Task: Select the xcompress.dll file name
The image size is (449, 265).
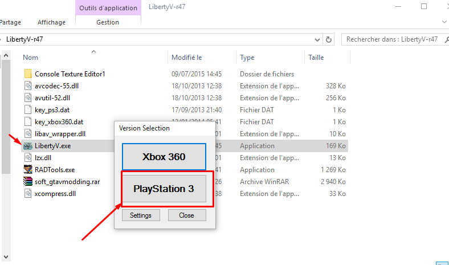Action: point(55,194)
